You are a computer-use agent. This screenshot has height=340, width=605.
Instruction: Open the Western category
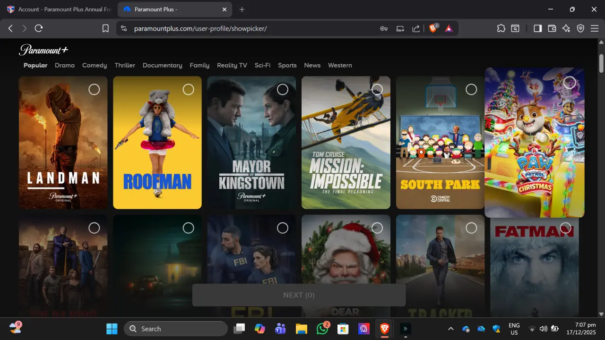point(340,65)
